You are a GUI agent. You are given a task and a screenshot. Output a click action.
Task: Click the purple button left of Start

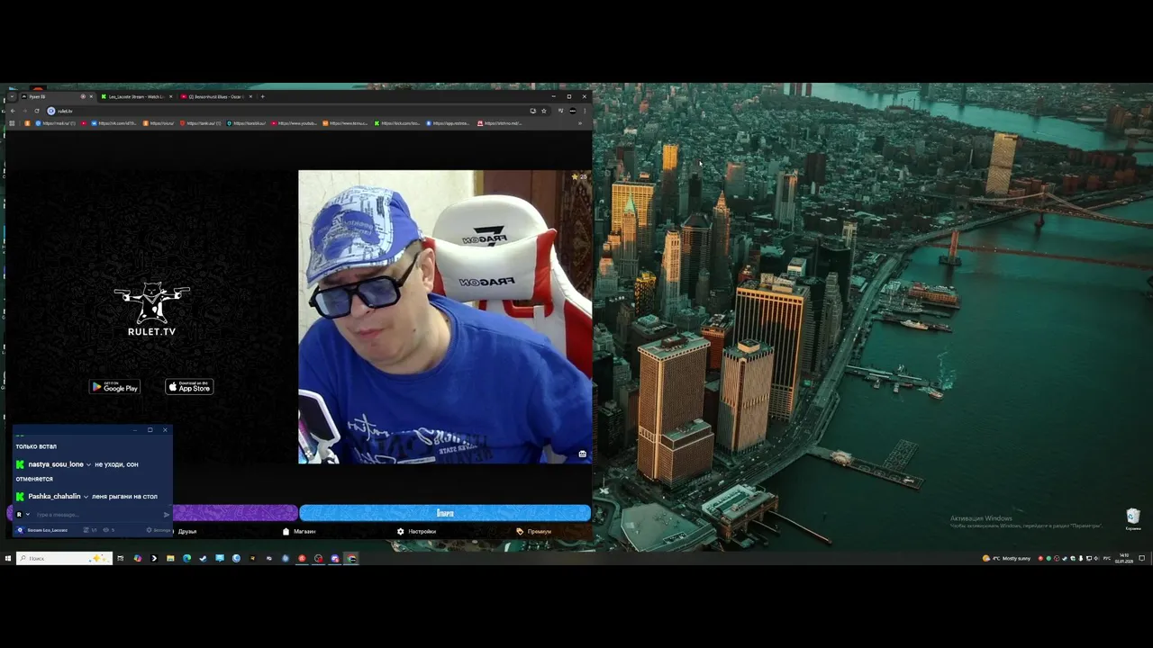pos(235,513)
